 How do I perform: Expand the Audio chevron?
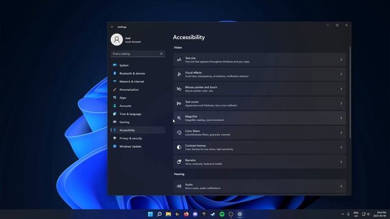pyautogui.click(x=341, y=186)
